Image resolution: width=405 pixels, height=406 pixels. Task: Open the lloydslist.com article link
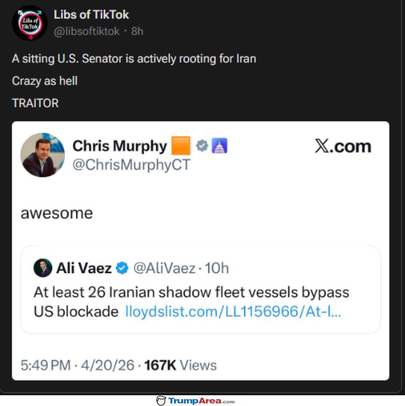233,311
